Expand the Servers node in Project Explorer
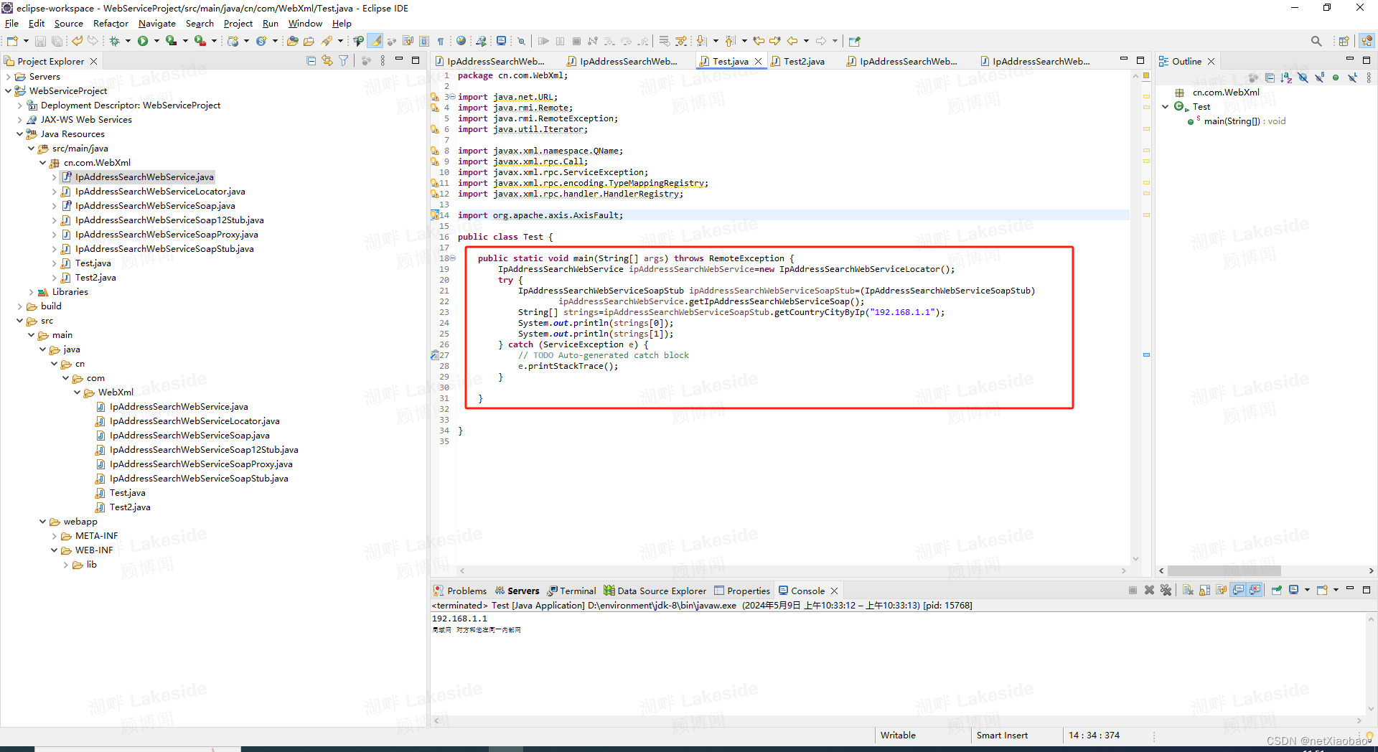This screenshot has width=1378, height=752. pos(9,76)
